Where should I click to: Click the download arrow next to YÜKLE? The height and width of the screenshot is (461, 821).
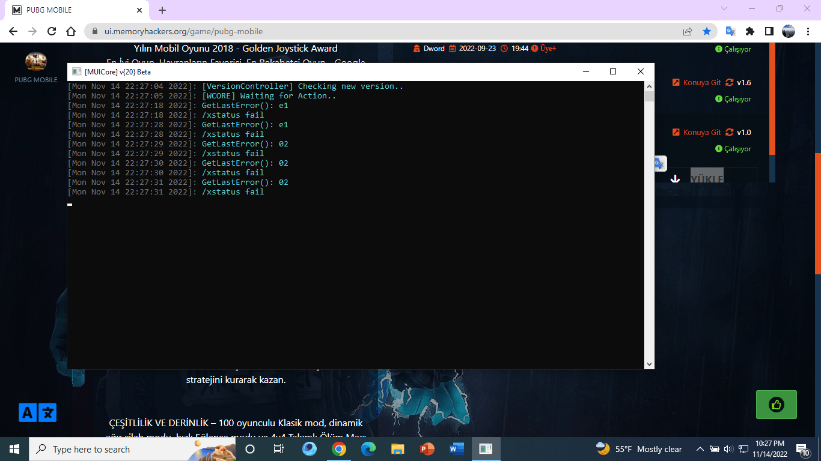(x=675, y=178)
